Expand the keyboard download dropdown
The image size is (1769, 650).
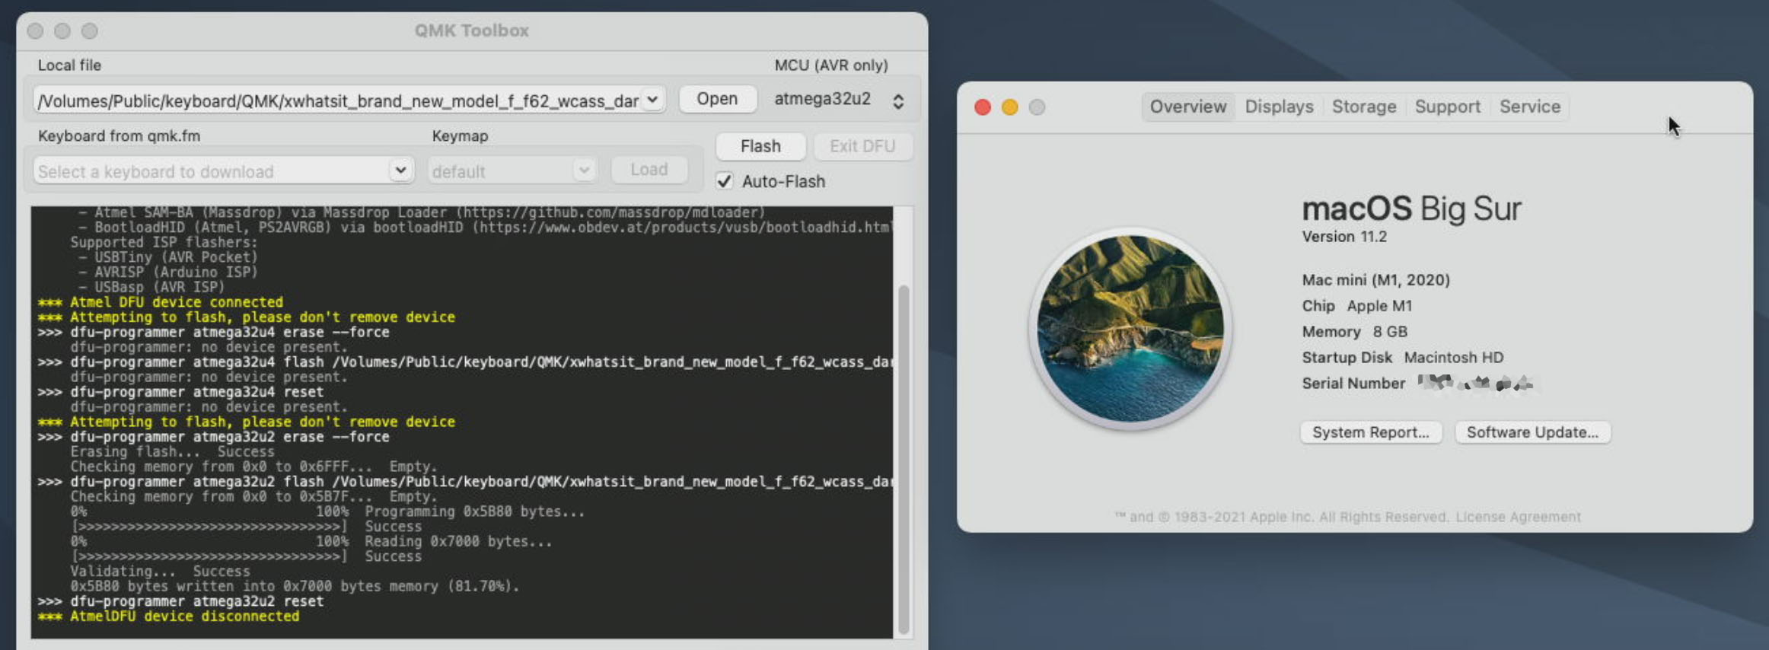click(x=400, y=170)
